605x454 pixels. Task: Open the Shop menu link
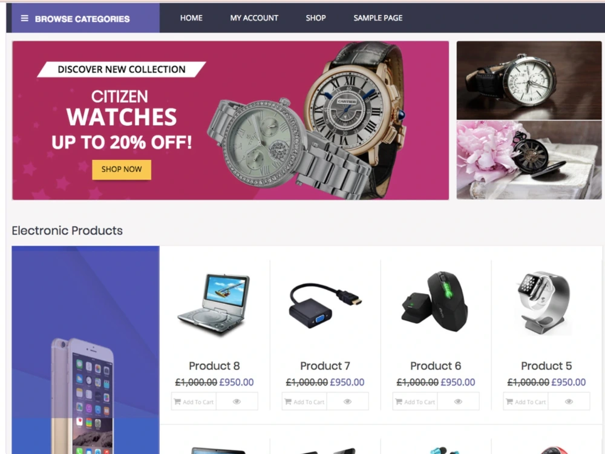[x=316, y=18]
